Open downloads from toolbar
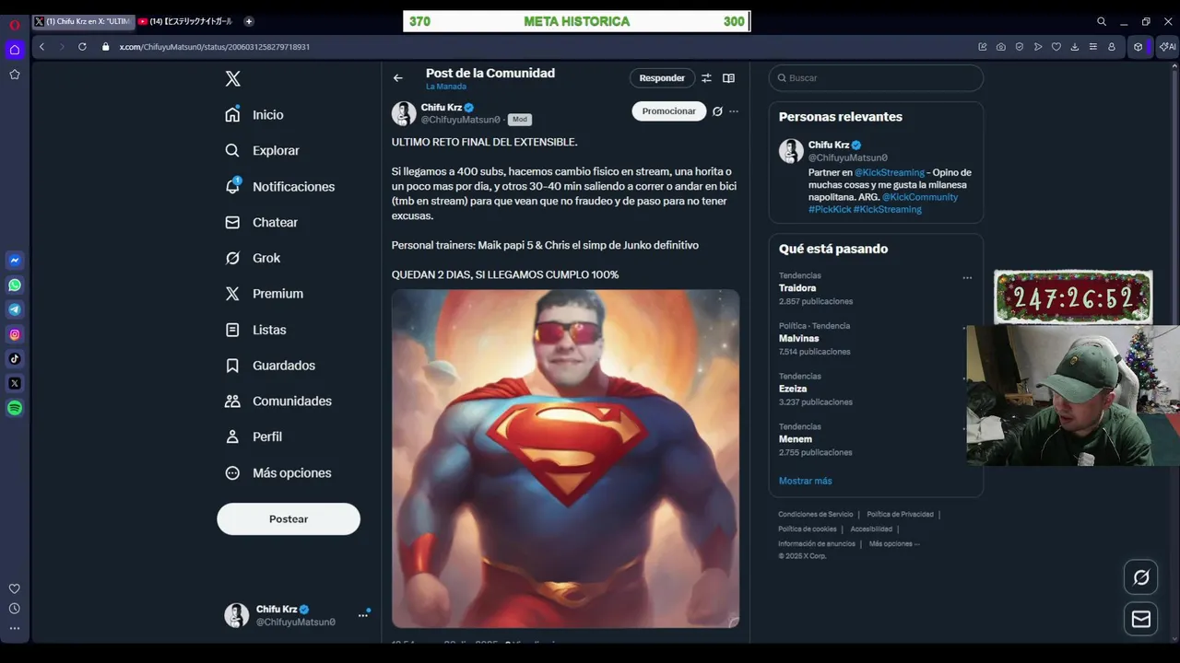The width and height of the screenshot is (1180, 663). tap(1075, 47)
